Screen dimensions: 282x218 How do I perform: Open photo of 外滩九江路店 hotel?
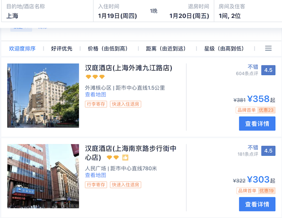point(43,96)
